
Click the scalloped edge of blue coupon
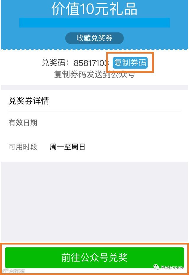(94, 50)
